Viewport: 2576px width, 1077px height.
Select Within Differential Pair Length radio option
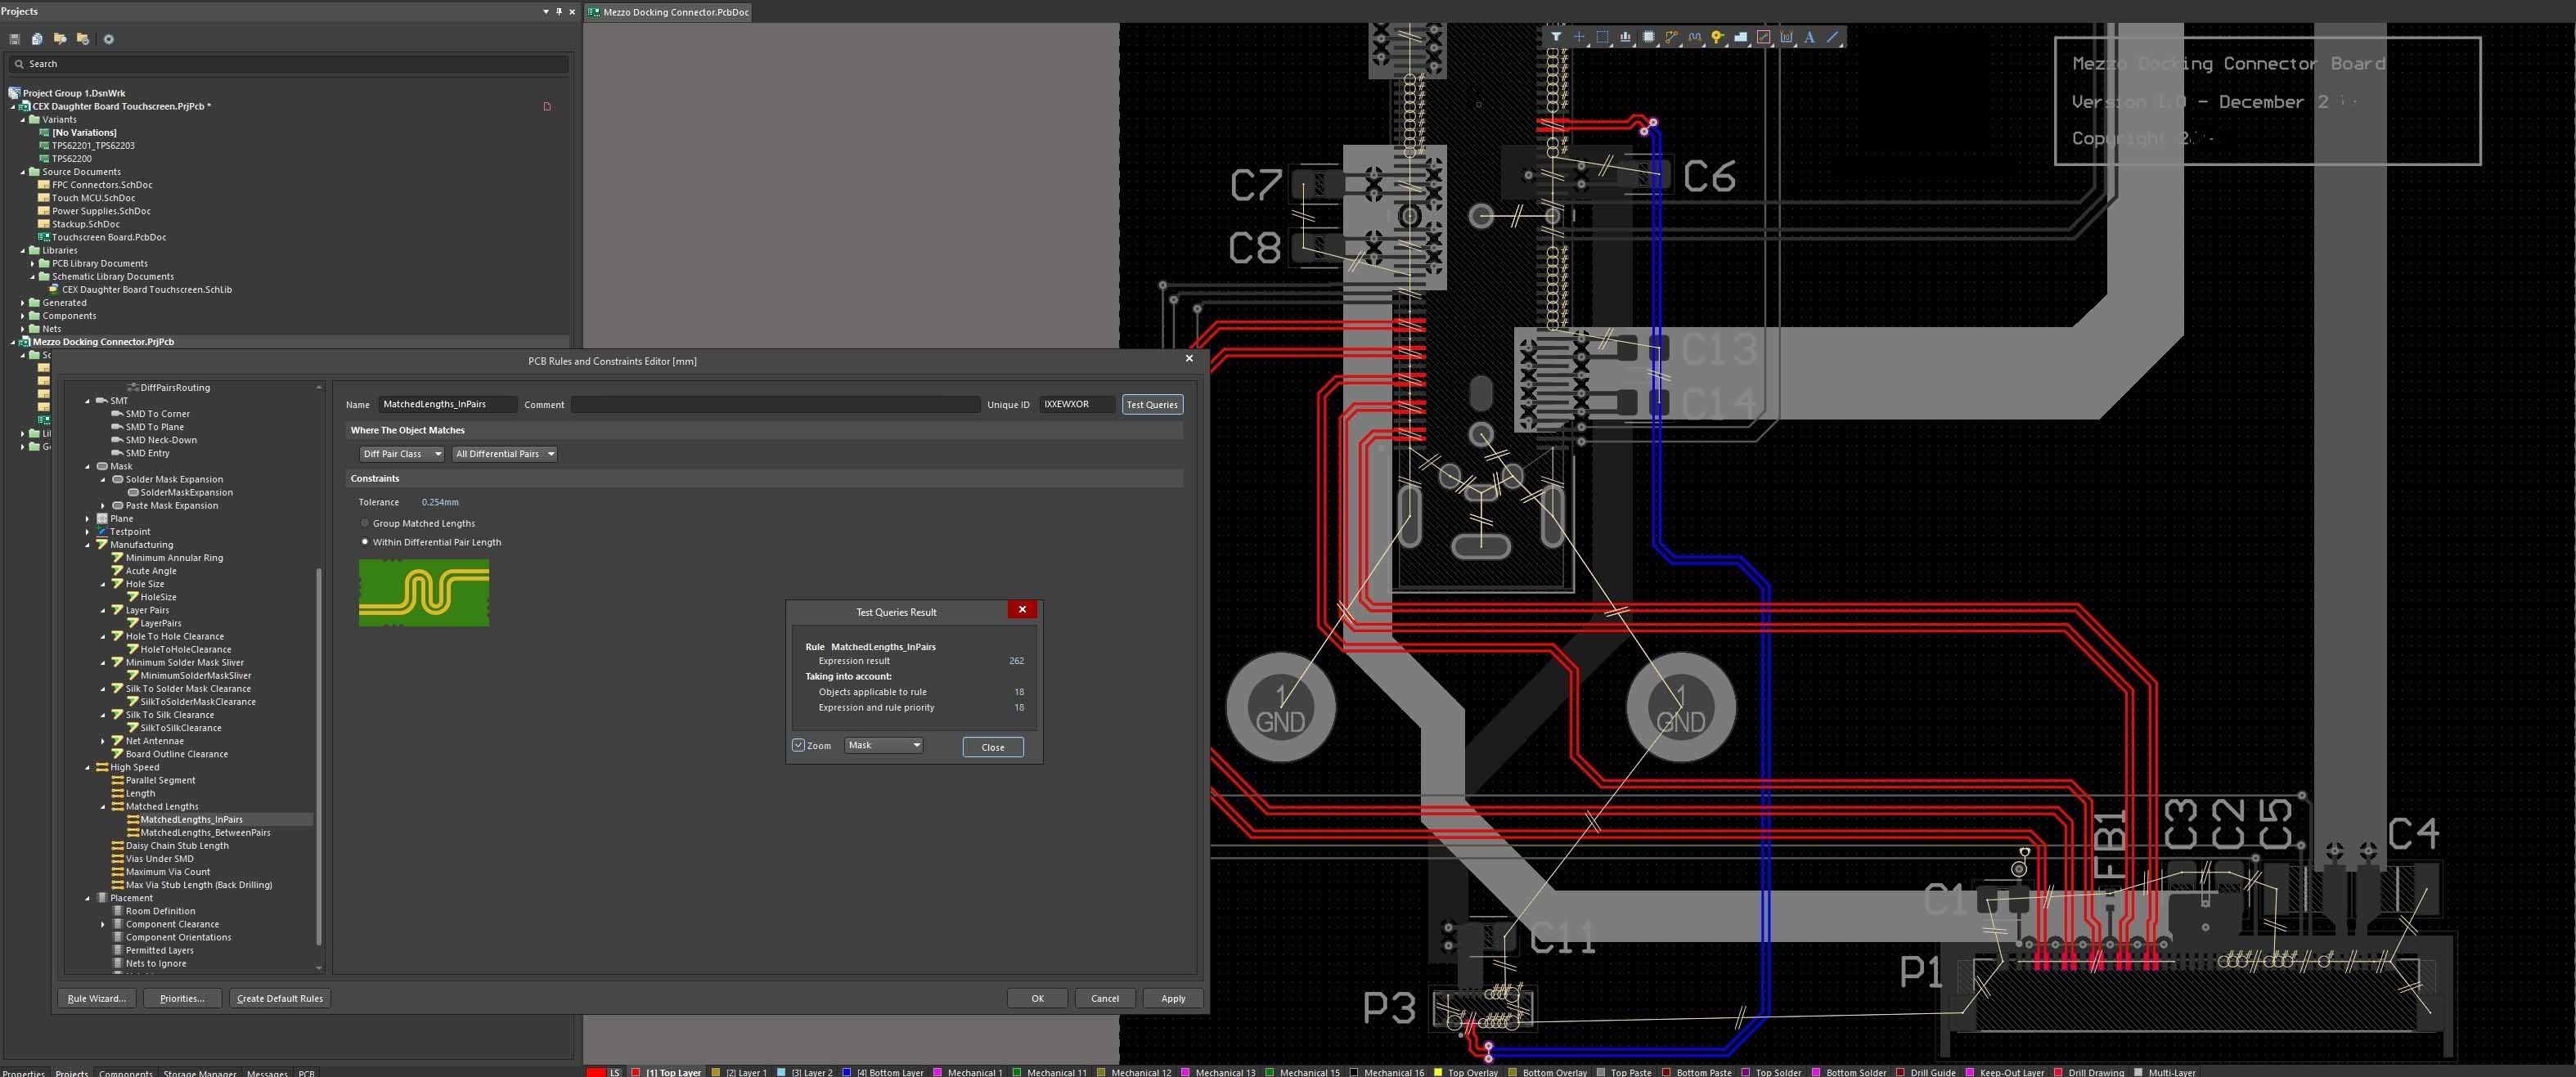pos(365,542)
